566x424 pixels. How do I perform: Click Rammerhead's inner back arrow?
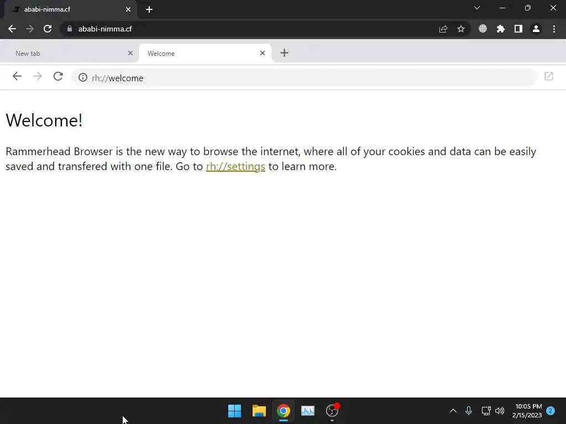click(x=17, y=76)
